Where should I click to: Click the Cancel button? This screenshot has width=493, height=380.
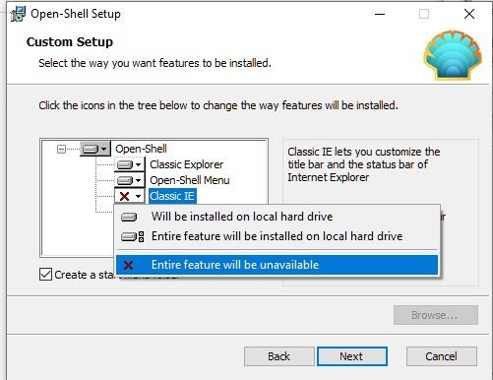point(442,356)
